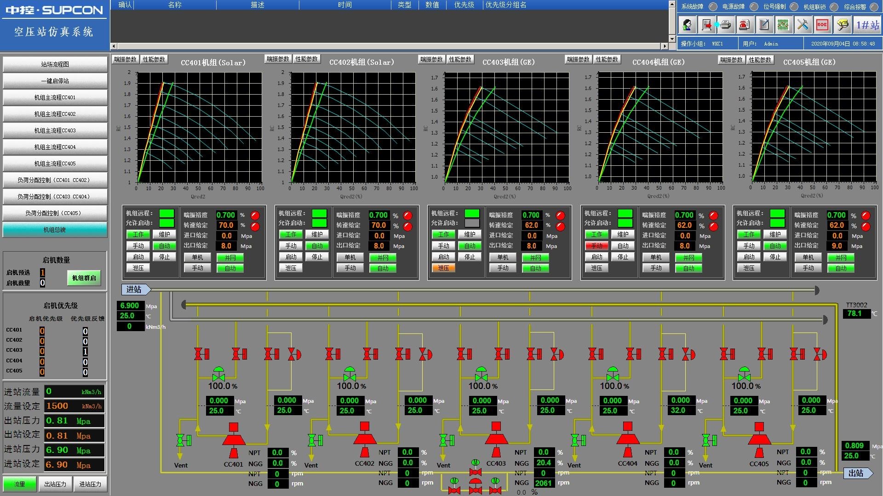Click the green grid overview icon
Image resolution: width=883 pixels, height=496 pixels.
pos(783,24)
